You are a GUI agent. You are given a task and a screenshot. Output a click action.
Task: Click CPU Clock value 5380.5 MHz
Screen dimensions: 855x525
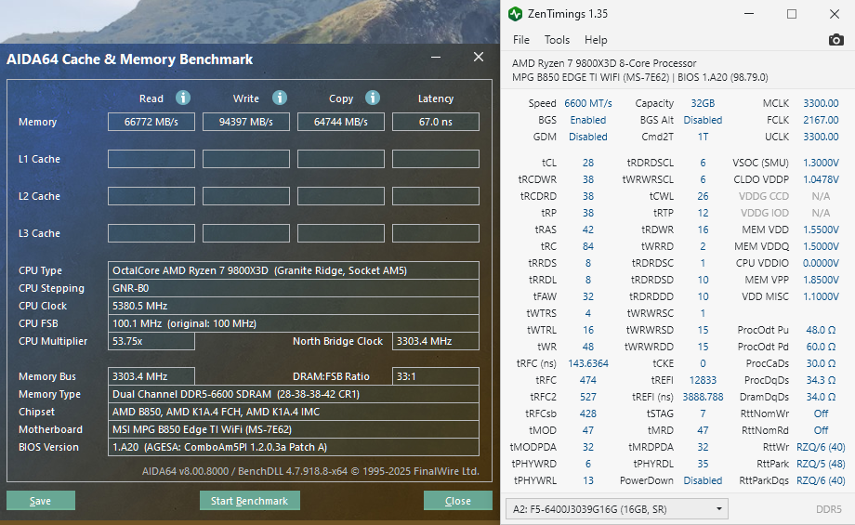click(294, 306)
